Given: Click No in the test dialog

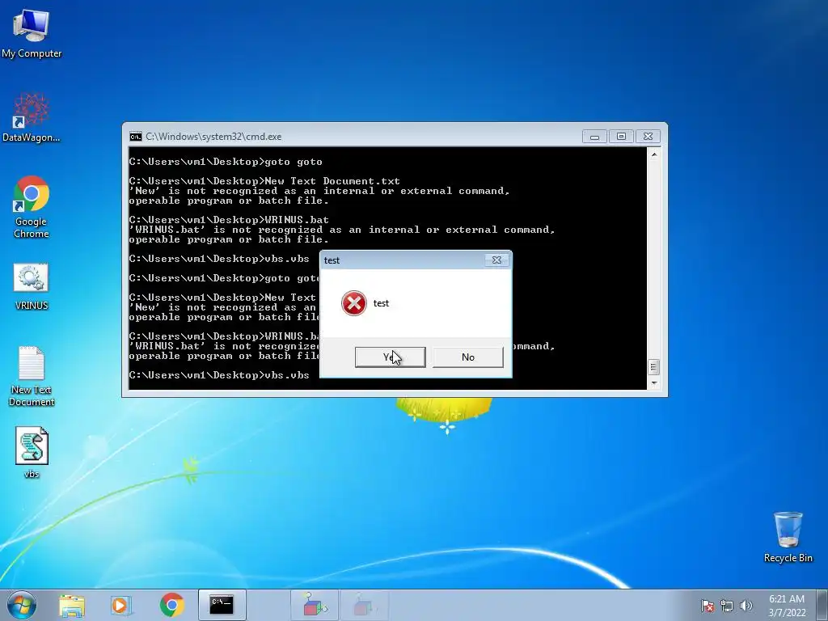Looking at the screenshot, I should [x=468, y=357].
